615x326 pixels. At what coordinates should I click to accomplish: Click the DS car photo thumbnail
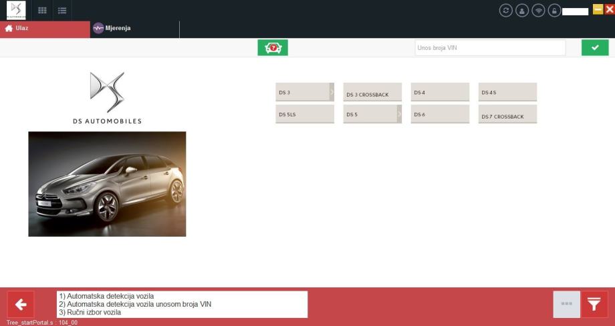107,184
